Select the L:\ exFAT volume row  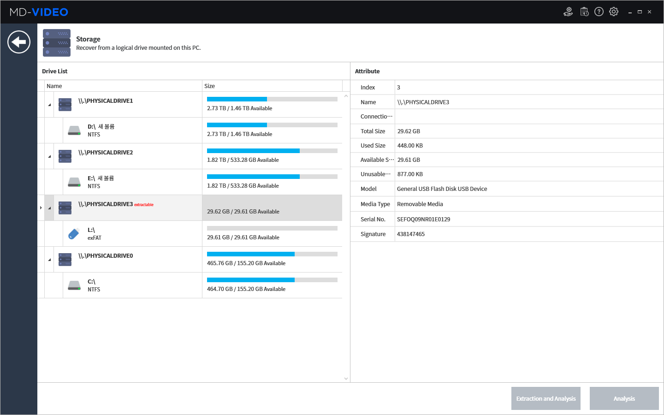(190, 234)
